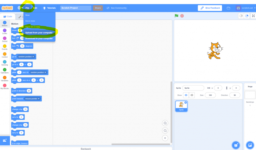Image resolution: width=256 pixels, height=150 pixels.
Task: Open the Edit menu
Action: click(x=35, y=8)
